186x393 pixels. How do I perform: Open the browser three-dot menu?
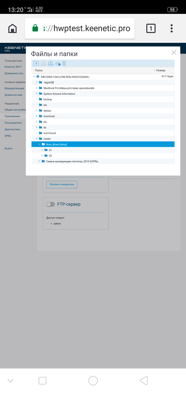point(171,28)
